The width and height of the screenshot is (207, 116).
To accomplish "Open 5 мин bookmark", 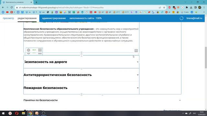I will click(185, 12).
